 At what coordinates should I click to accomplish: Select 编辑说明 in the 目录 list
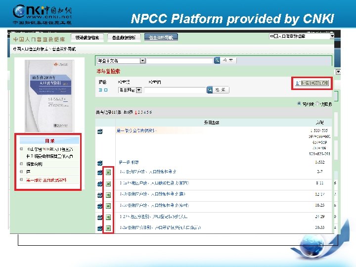[34, 164]
